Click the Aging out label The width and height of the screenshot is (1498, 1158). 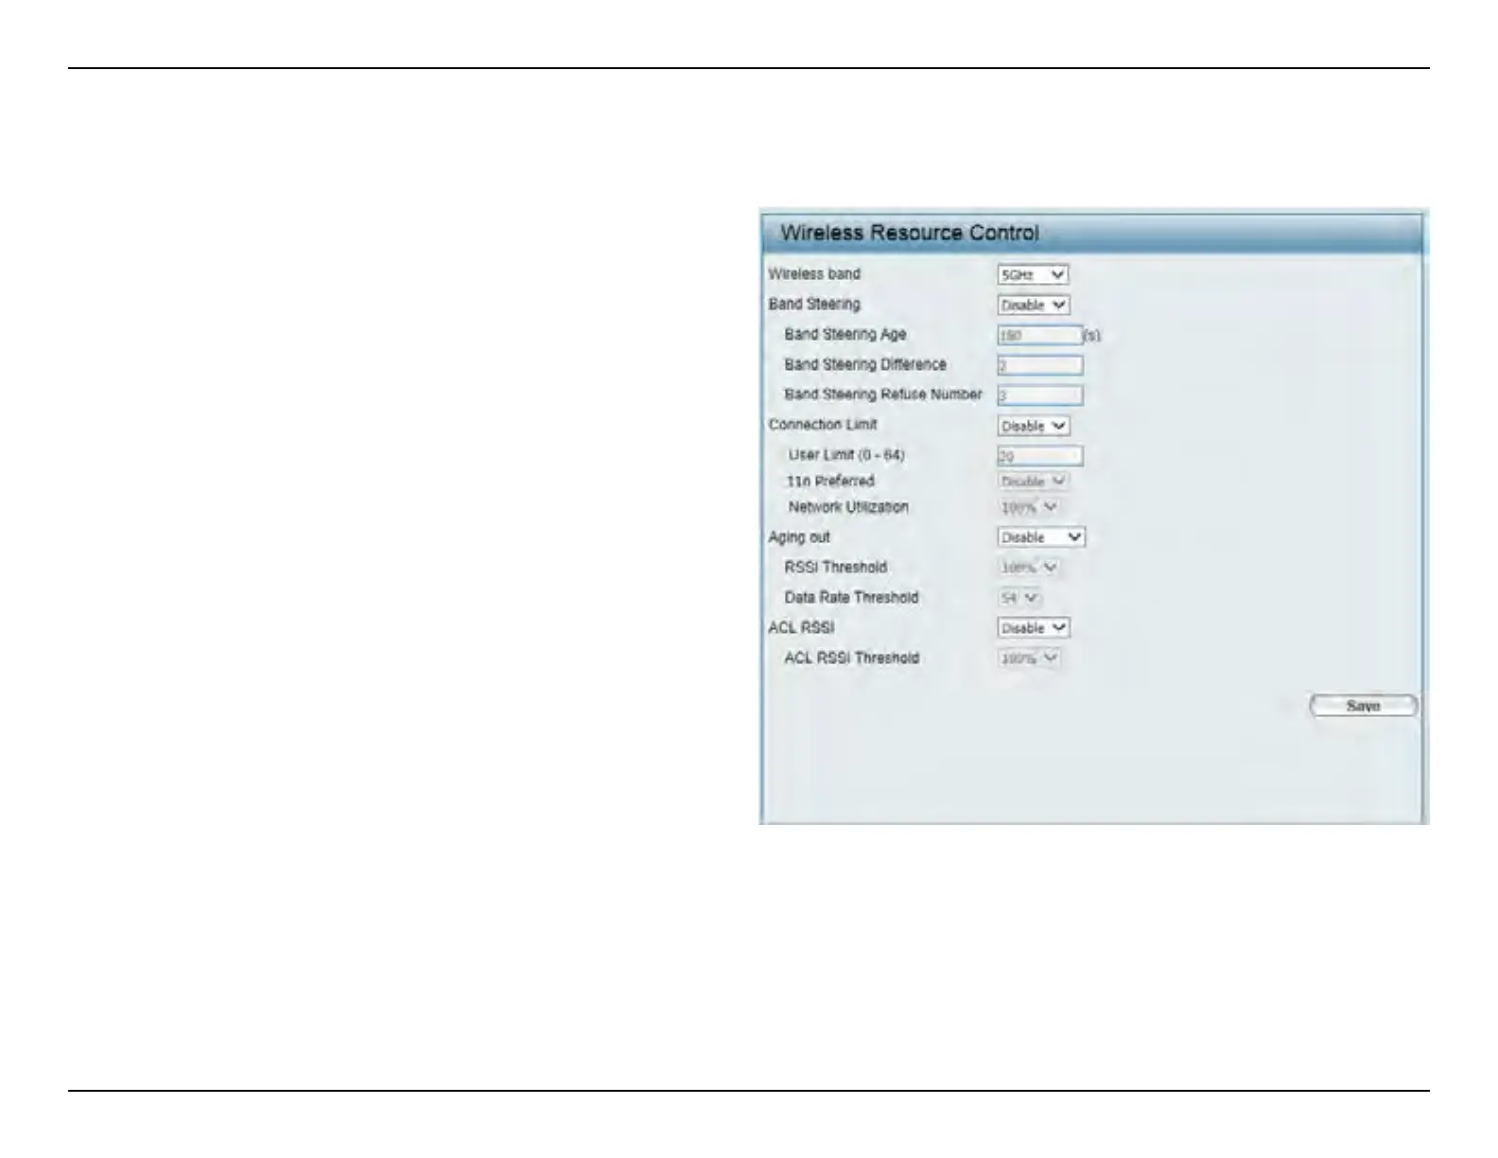click(x=799, y=537)
